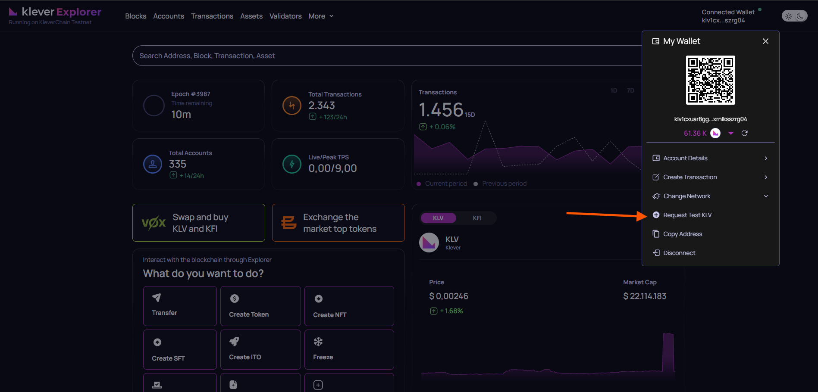Click the wallet QR code
818x392 pixels.
(x=710, y=80)
